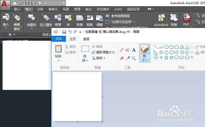The image size is (205, 127).
Task: Switch to Default tab in AutoCAD ribbon
Action: point(17,9)
